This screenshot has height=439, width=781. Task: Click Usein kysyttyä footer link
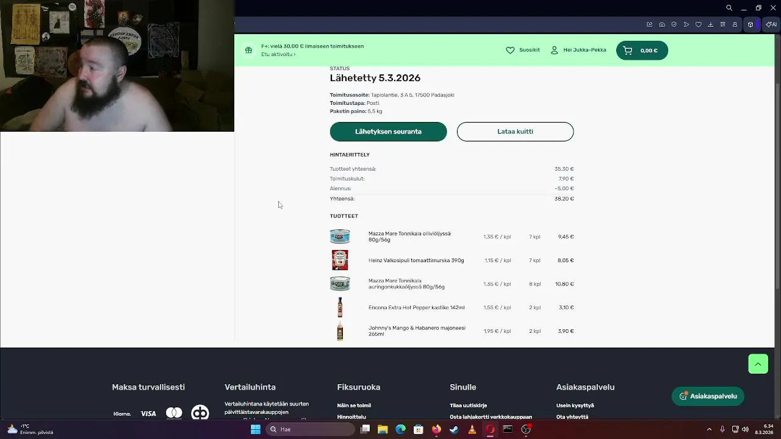coord(575,405)
